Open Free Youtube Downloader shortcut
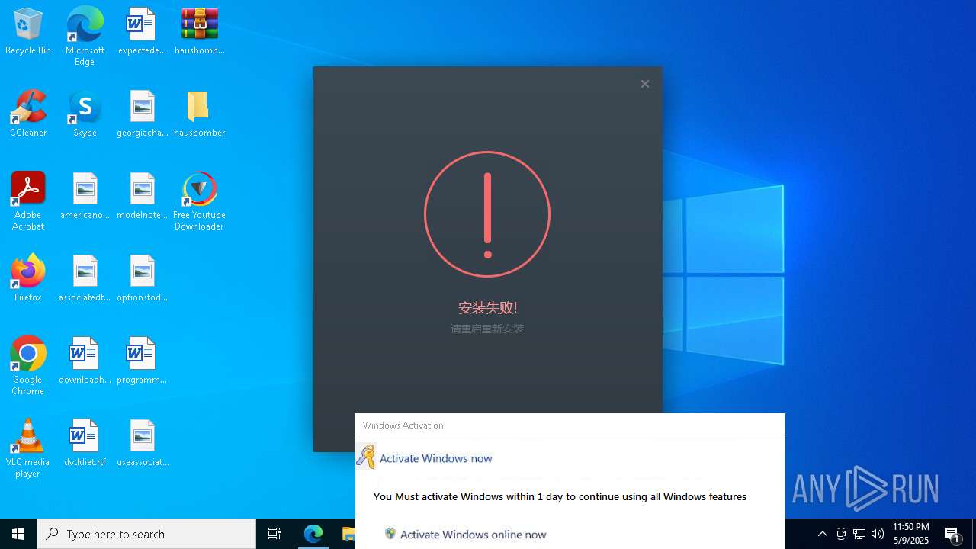The width and height of the screenshot is (976, 549). click(x=199, y=201)
